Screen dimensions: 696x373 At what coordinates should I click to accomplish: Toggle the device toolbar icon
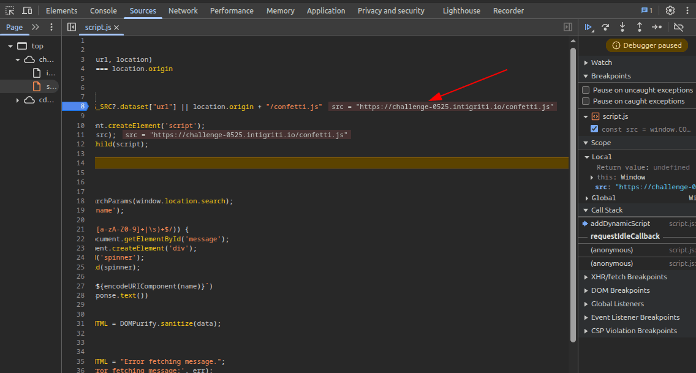[27, 10]
